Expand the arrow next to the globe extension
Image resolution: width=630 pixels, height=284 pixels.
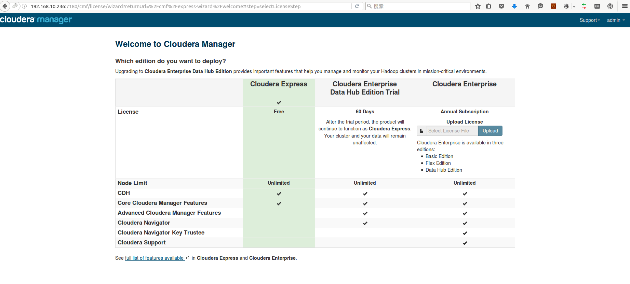[x=574, y=6]
